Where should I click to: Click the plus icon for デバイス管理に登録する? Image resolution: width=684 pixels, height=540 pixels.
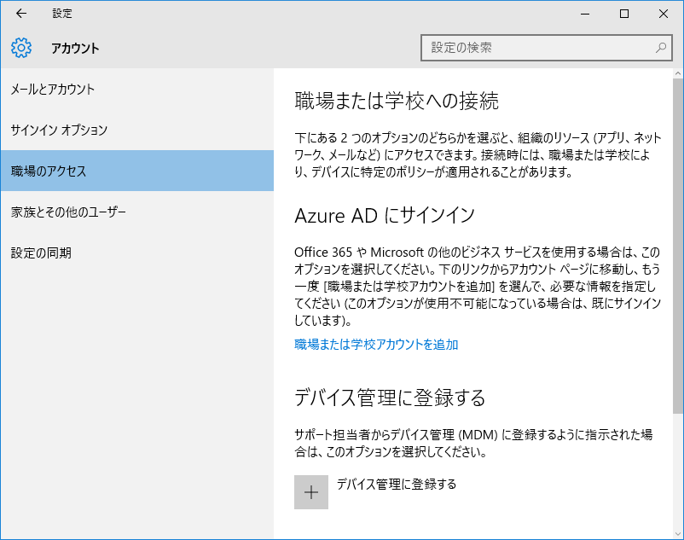tap(311, 492)
